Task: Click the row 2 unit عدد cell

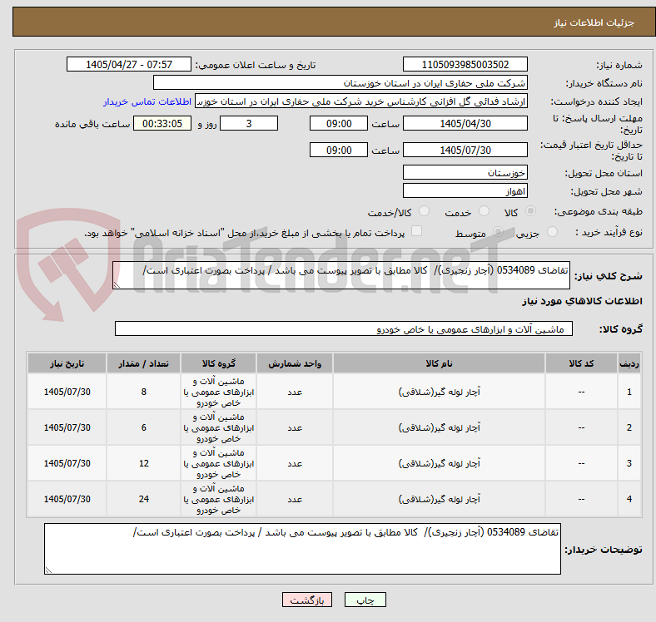Action: 295,427
